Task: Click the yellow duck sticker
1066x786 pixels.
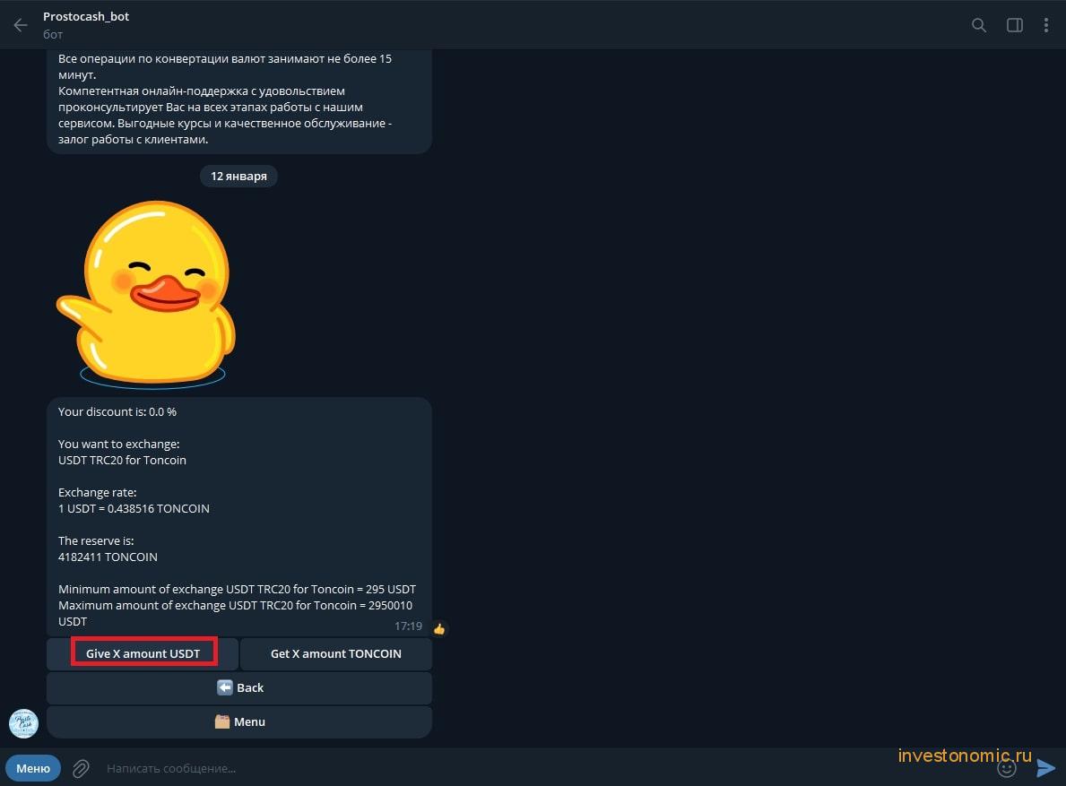Action: pyautogui.click(x=146, y=294)
